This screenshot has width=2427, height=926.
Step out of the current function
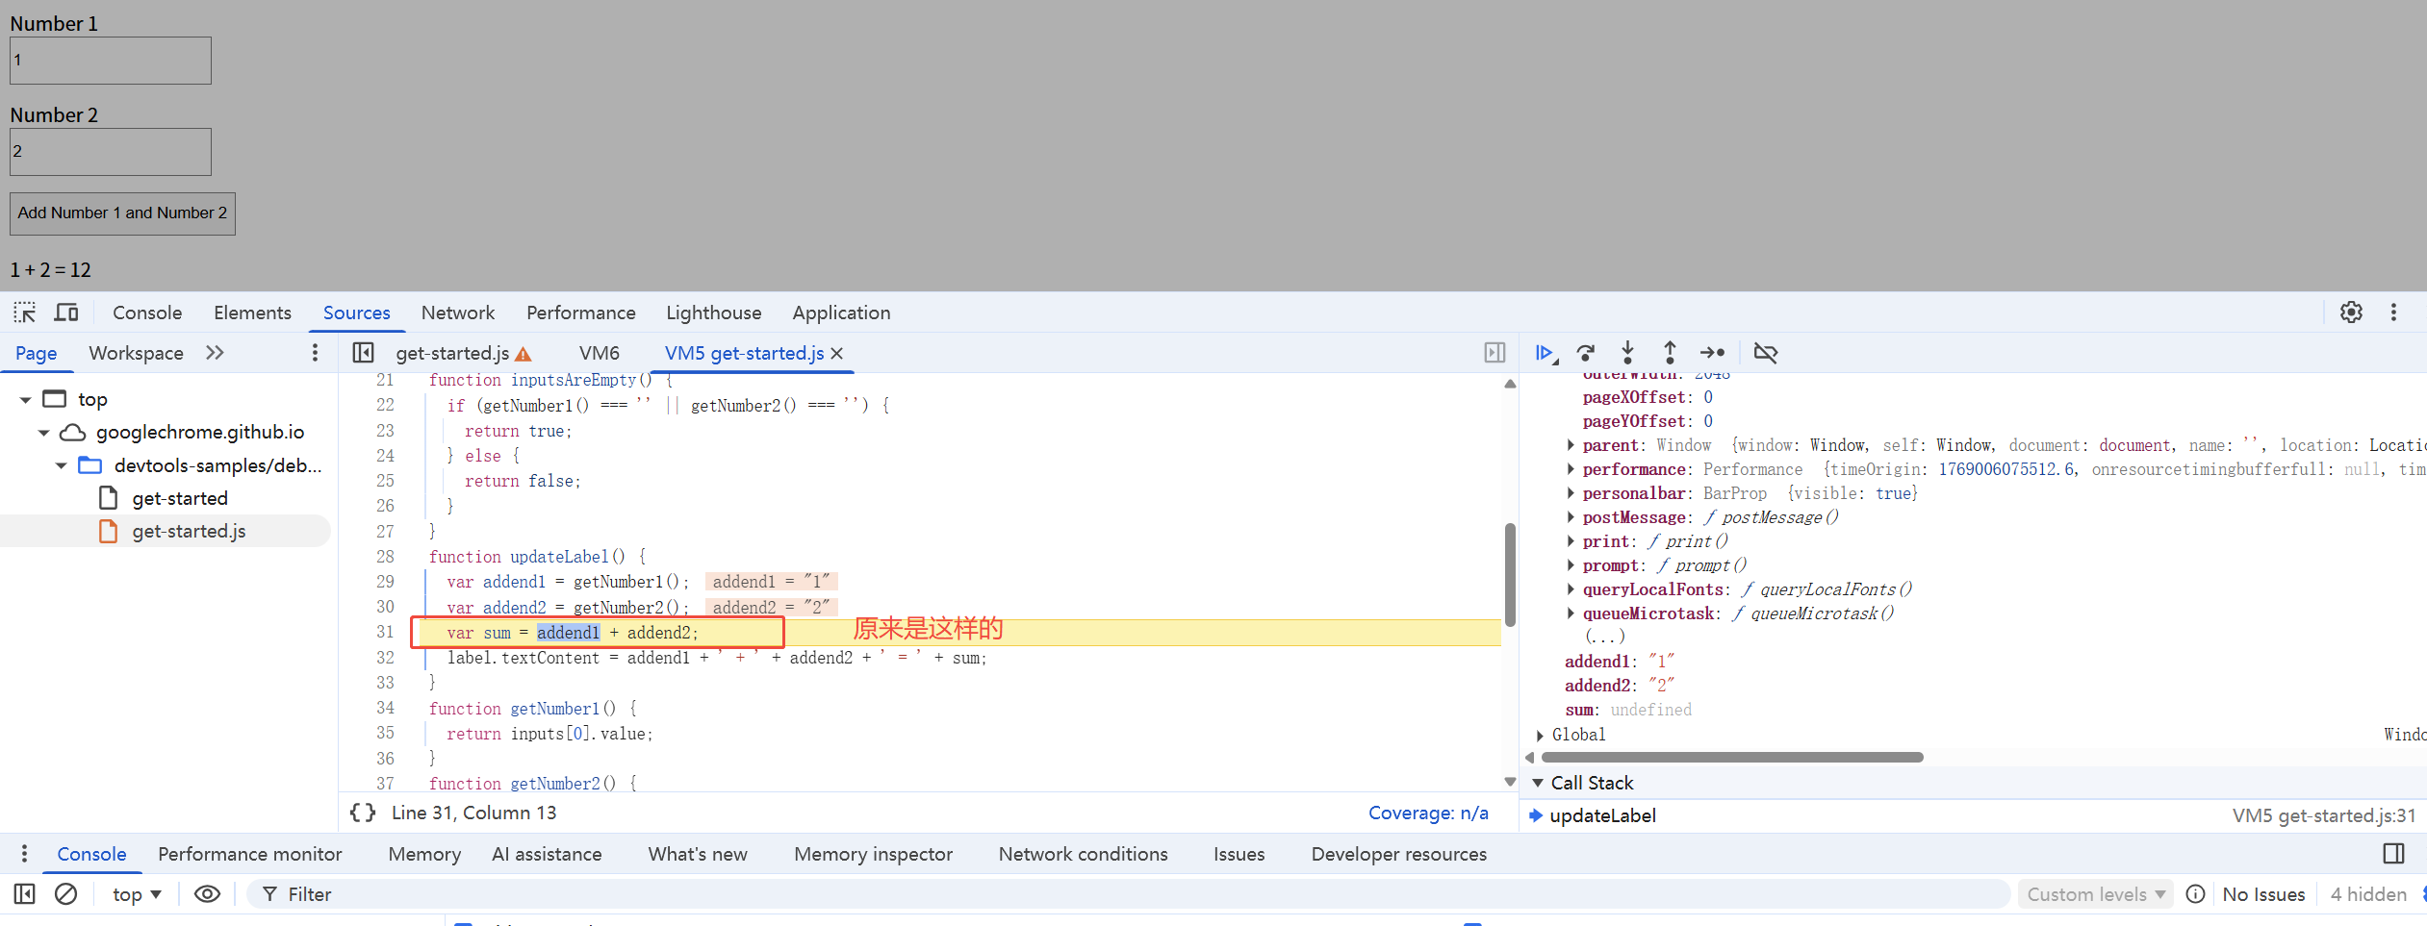coord(1670,353)
